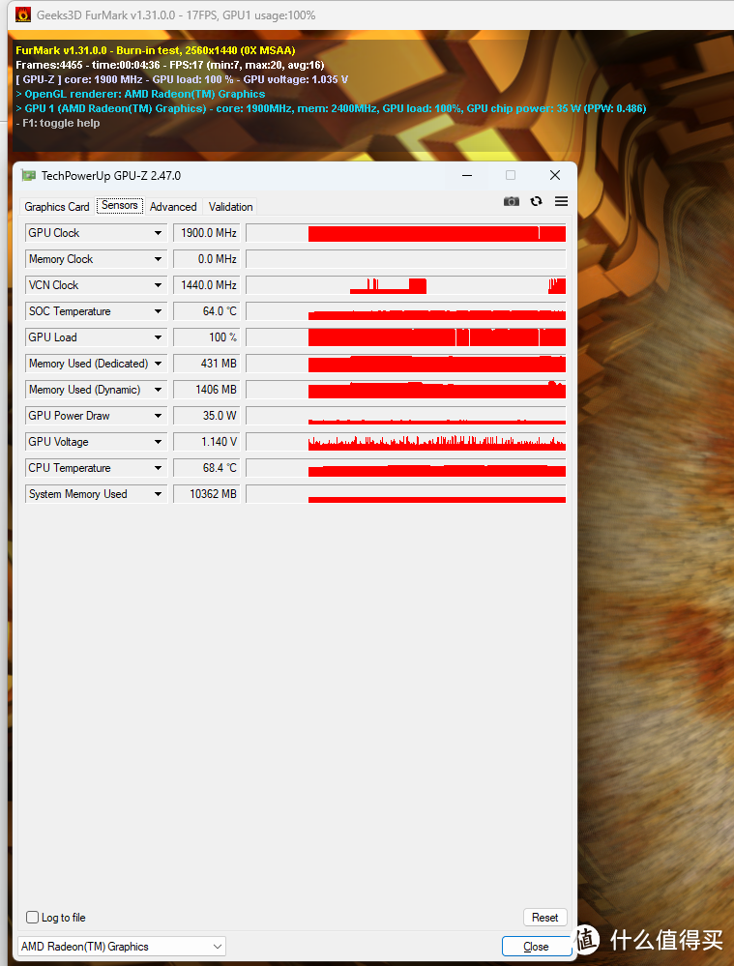Open the GPU-Z hamburger menu
Viewport: 734px width, 966px height.
[x=561, y=201]
